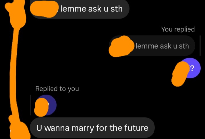
Task: Jump to quoted "lemme ask u sth" reply preview
Action: (x=152, y=46)
